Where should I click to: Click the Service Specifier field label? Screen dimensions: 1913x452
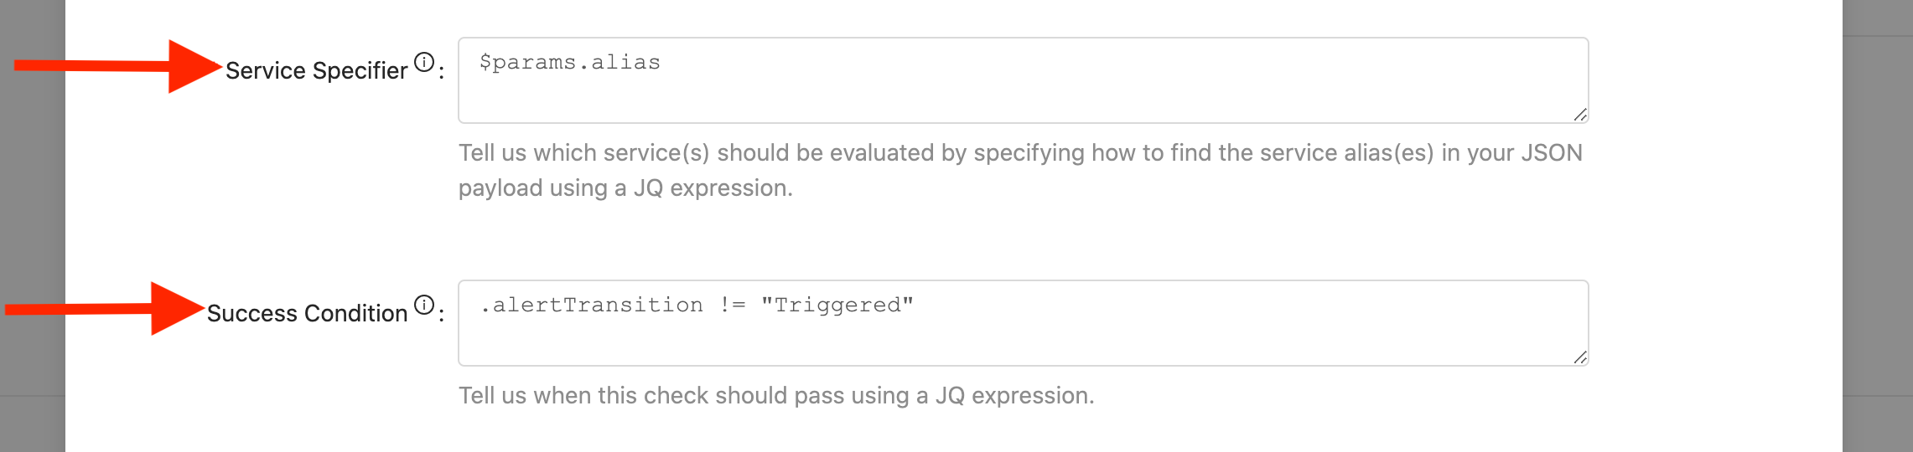click(x=316, y=70)
